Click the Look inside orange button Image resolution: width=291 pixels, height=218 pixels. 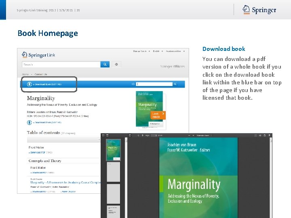(x=158, y=115)
